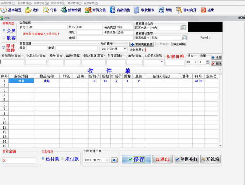Select the 已付款 payment radio
This screenshot has width=245, height=185.
click(43, 159)
